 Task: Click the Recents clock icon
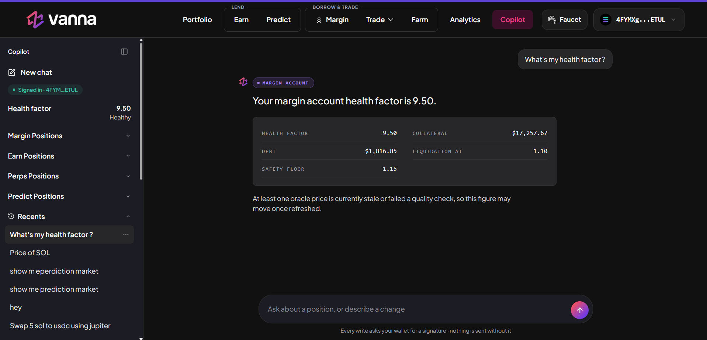[11, 216]
